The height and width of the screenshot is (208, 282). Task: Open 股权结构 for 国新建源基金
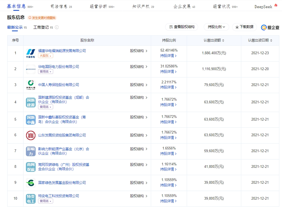[x=138, y=97]
